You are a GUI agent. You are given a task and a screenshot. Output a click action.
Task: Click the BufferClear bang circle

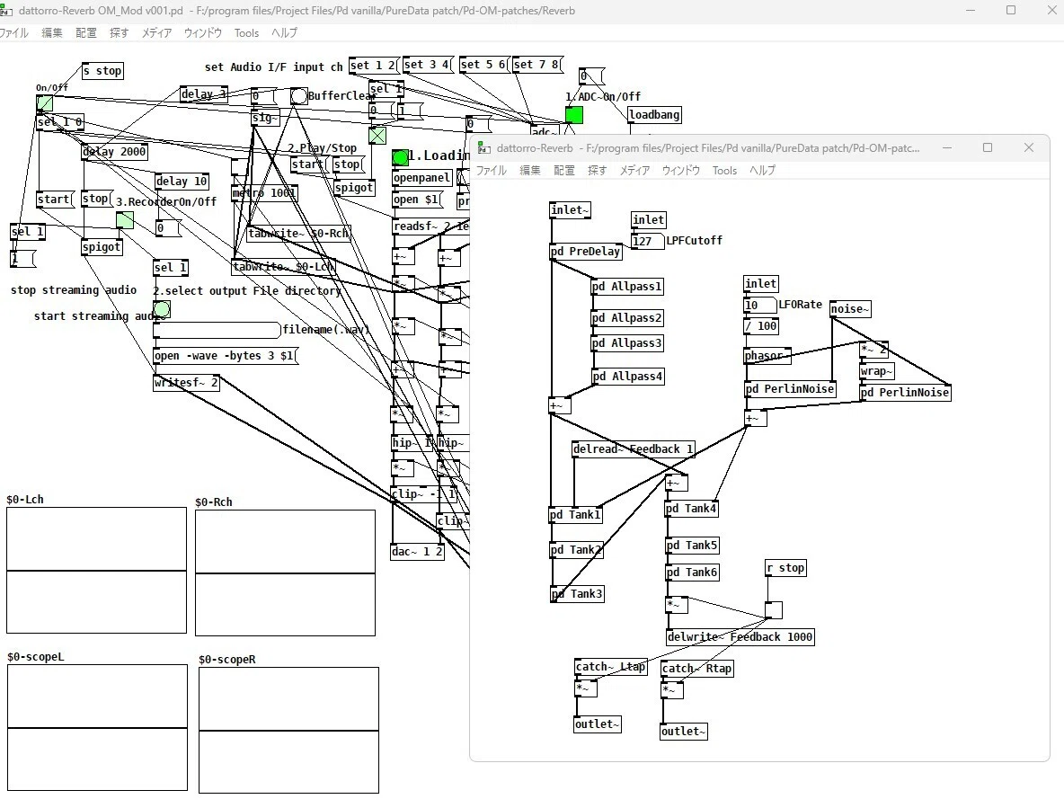click(298, 96)
